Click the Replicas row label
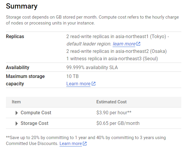Viewport: 196px width, 150px height. [x=15, y=37]
